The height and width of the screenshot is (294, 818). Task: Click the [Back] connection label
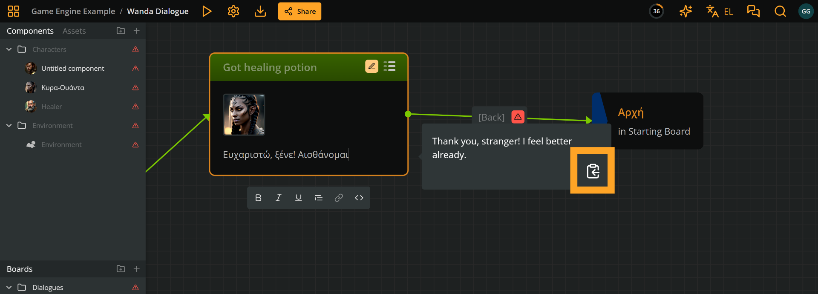491,117
